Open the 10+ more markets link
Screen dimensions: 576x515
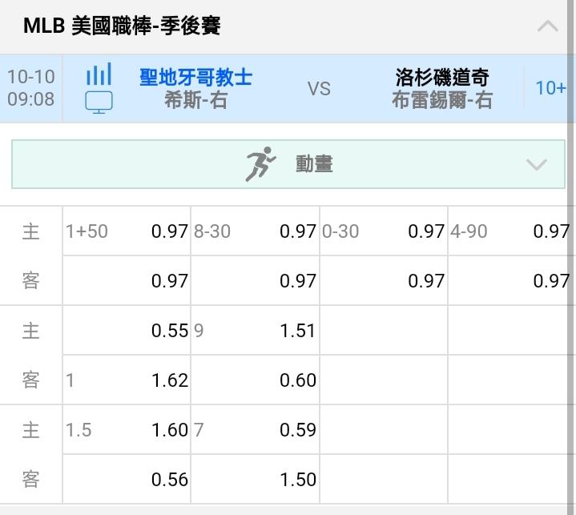click(550, 88)
